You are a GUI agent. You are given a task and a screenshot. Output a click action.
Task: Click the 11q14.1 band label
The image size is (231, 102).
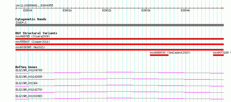[21, 22]
